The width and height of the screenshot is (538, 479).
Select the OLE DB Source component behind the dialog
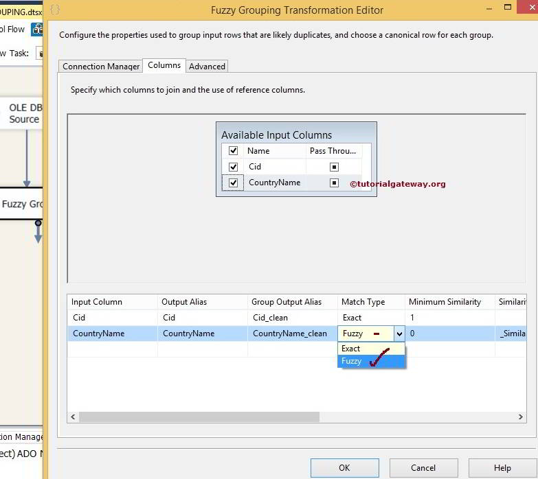22,113
